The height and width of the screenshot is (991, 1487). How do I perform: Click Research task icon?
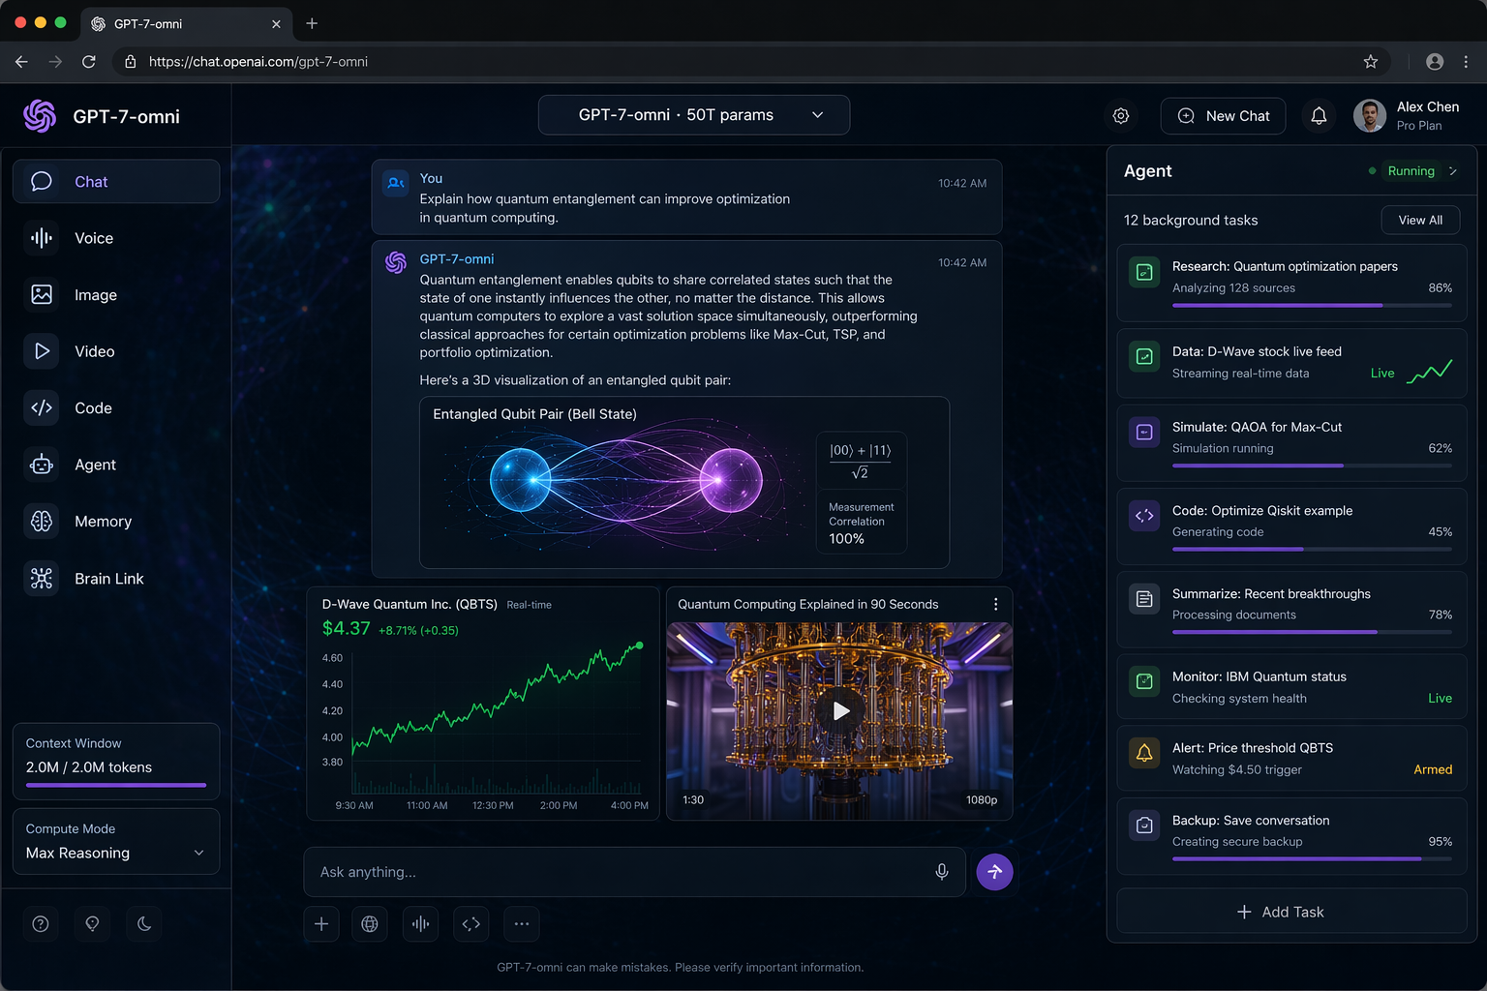coord(1144,273)
